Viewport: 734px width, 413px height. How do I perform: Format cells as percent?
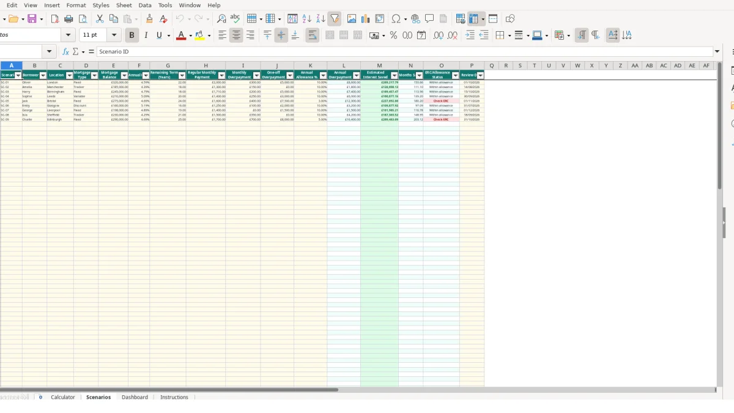click(393, 35)
